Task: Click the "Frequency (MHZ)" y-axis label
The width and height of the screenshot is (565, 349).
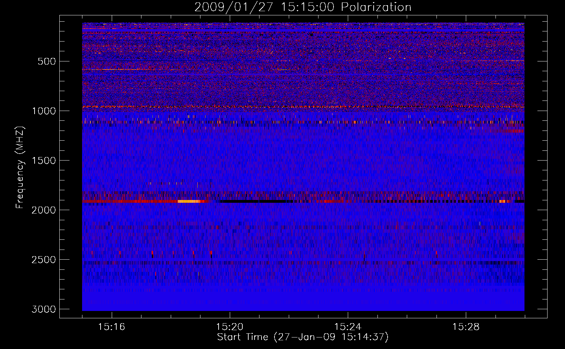Action: click(x=20, y=168)
